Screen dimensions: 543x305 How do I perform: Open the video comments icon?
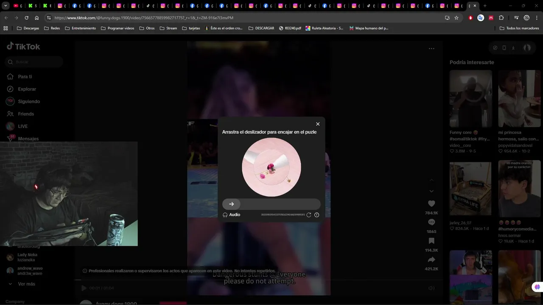431,222
